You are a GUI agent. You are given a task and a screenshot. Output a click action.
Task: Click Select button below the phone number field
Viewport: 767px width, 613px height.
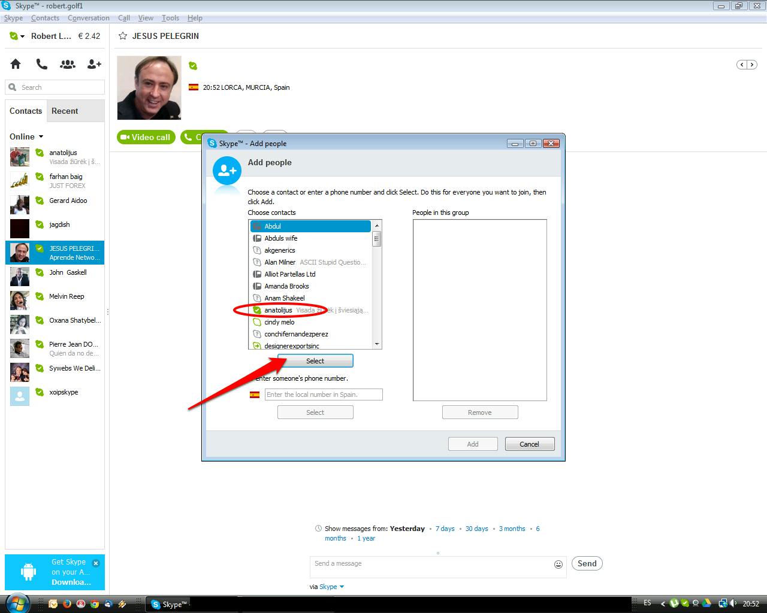point(315,412)
